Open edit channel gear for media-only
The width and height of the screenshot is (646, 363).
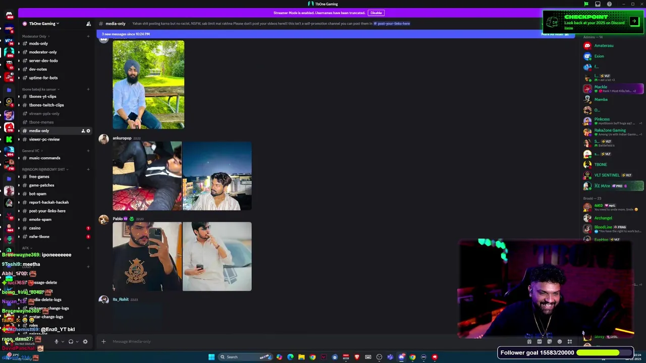[88, 131]
